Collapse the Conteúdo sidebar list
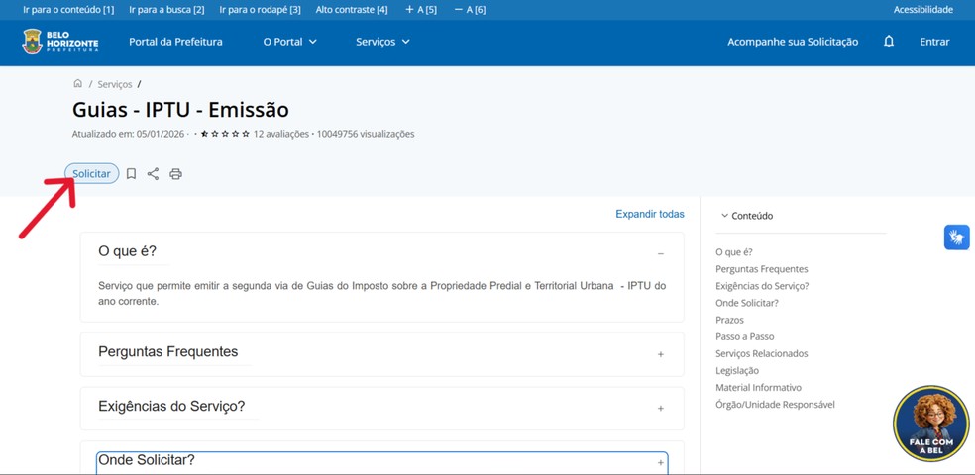 [747, 216]
